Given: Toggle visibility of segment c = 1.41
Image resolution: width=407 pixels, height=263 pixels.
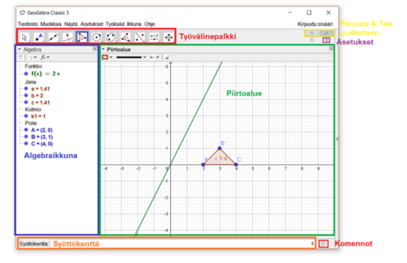Looking at the screenshot, I should pyautogui.click(x=26, y=102).
